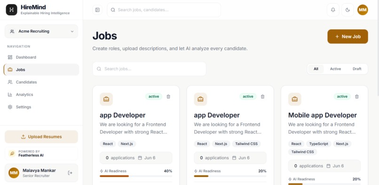The image size is (379, 185).
Task: Switch to dark mode moon icon
Action: point(347,10)
